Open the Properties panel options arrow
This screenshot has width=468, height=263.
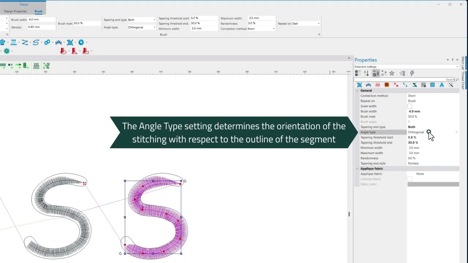coord(448,60)
